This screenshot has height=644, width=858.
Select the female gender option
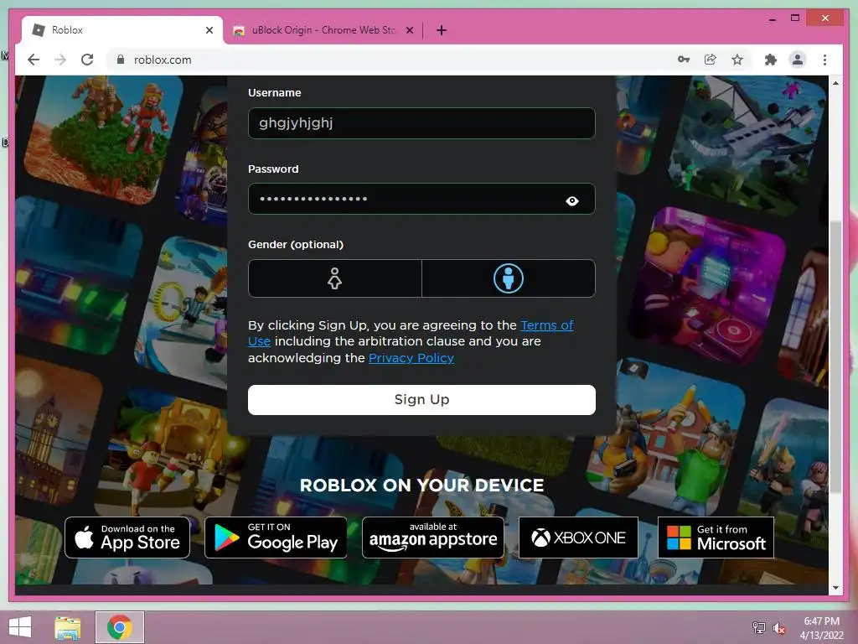click(x=335, y=278)
